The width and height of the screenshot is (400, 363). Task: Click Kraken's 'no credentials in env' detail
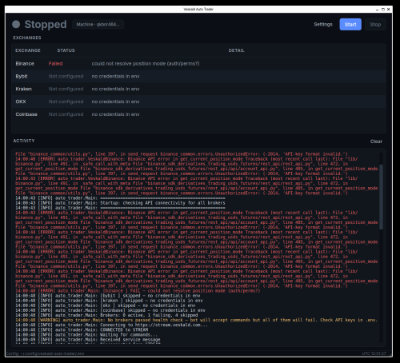point(115,89)
